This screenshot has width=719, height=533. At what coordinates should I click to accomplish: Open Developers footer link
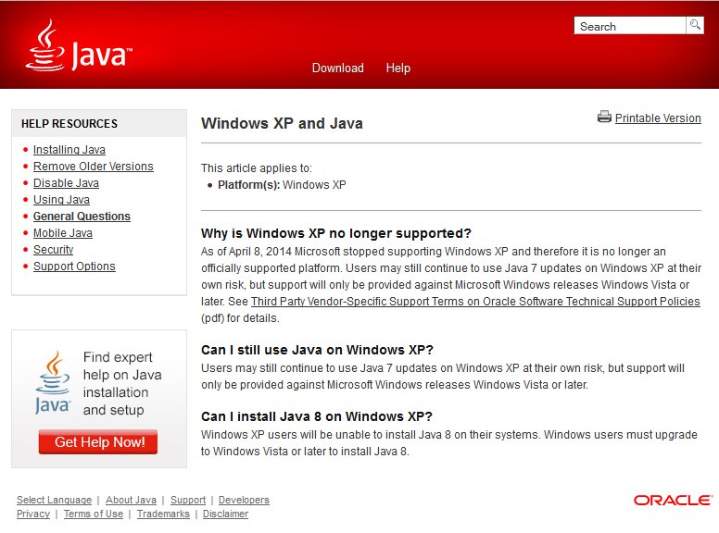tap(244, 500)
